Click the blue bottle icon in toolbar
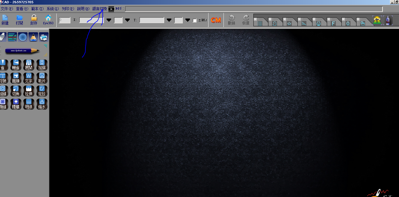 (x=388, y=20)
